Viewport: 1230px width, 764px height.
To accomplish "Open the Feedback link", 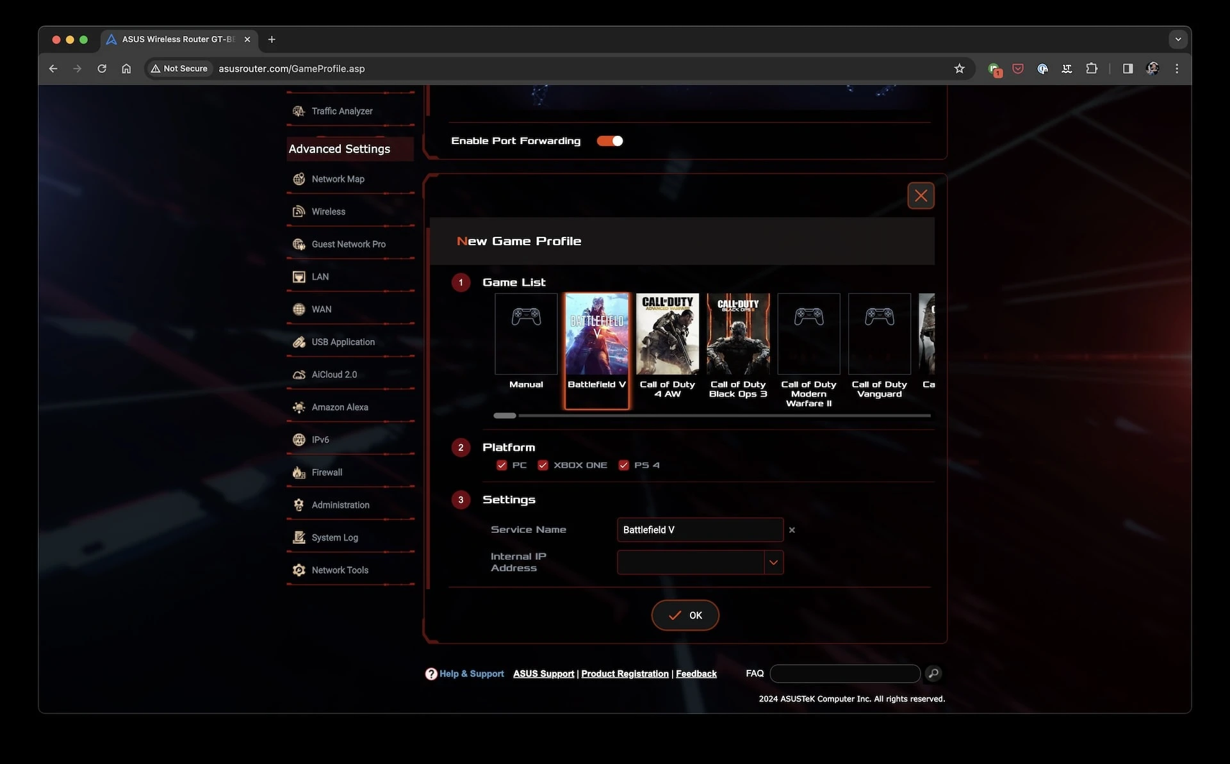I will tap(696, 674).
